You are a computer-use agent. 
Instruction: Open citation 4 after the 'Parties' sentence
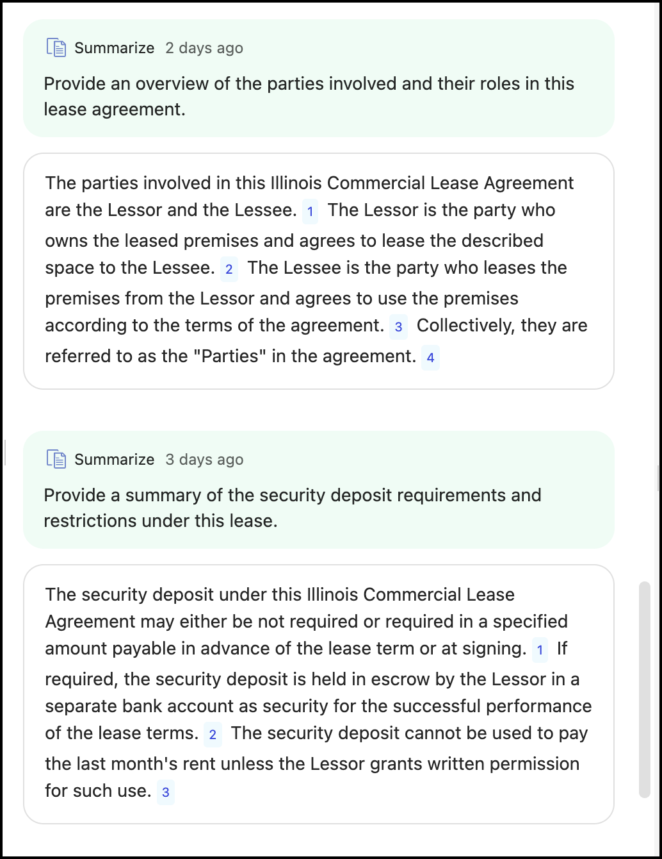(430, 358)
